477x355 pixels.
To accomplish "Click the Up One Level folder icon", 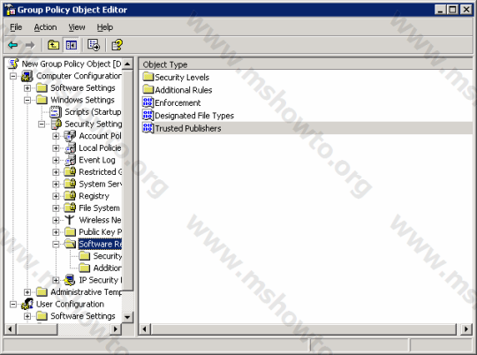I will tap(53, 45).
